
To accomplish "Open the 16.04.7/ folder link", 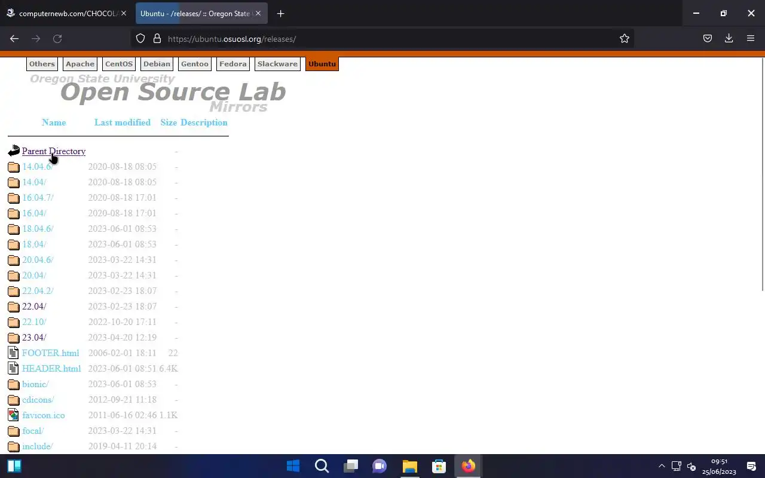I will tap(38, 198).
